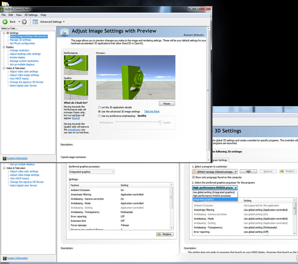298x264 pixels.
Task: Open the View menu
Action: point(19,15)
